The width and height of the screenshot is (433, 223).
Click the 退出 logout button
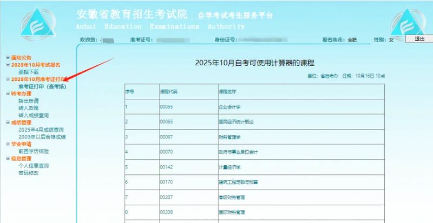pos(419,39)
